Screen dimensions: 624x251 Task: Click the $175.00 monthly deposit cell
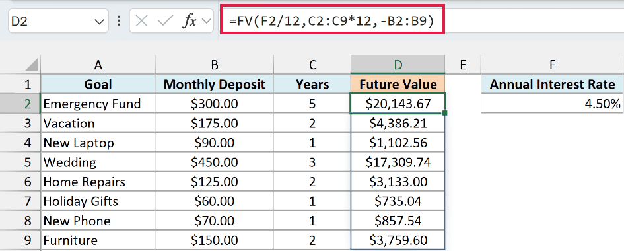(x=214, y=124)
